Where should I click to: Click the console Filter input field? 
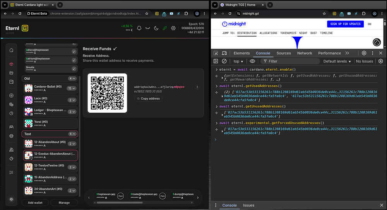point(290,61)
